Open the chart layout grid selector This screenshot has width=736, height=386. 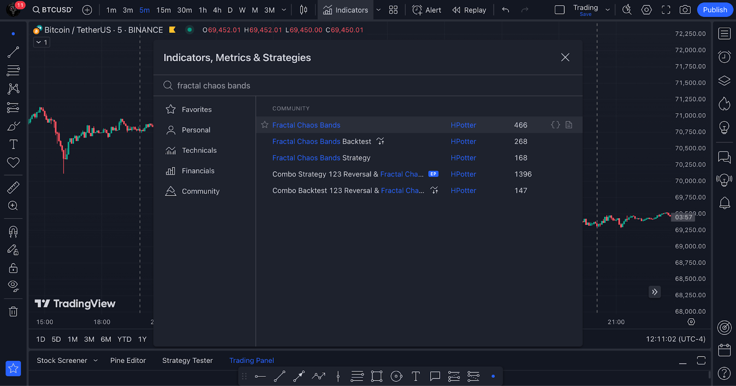(393, 10)
